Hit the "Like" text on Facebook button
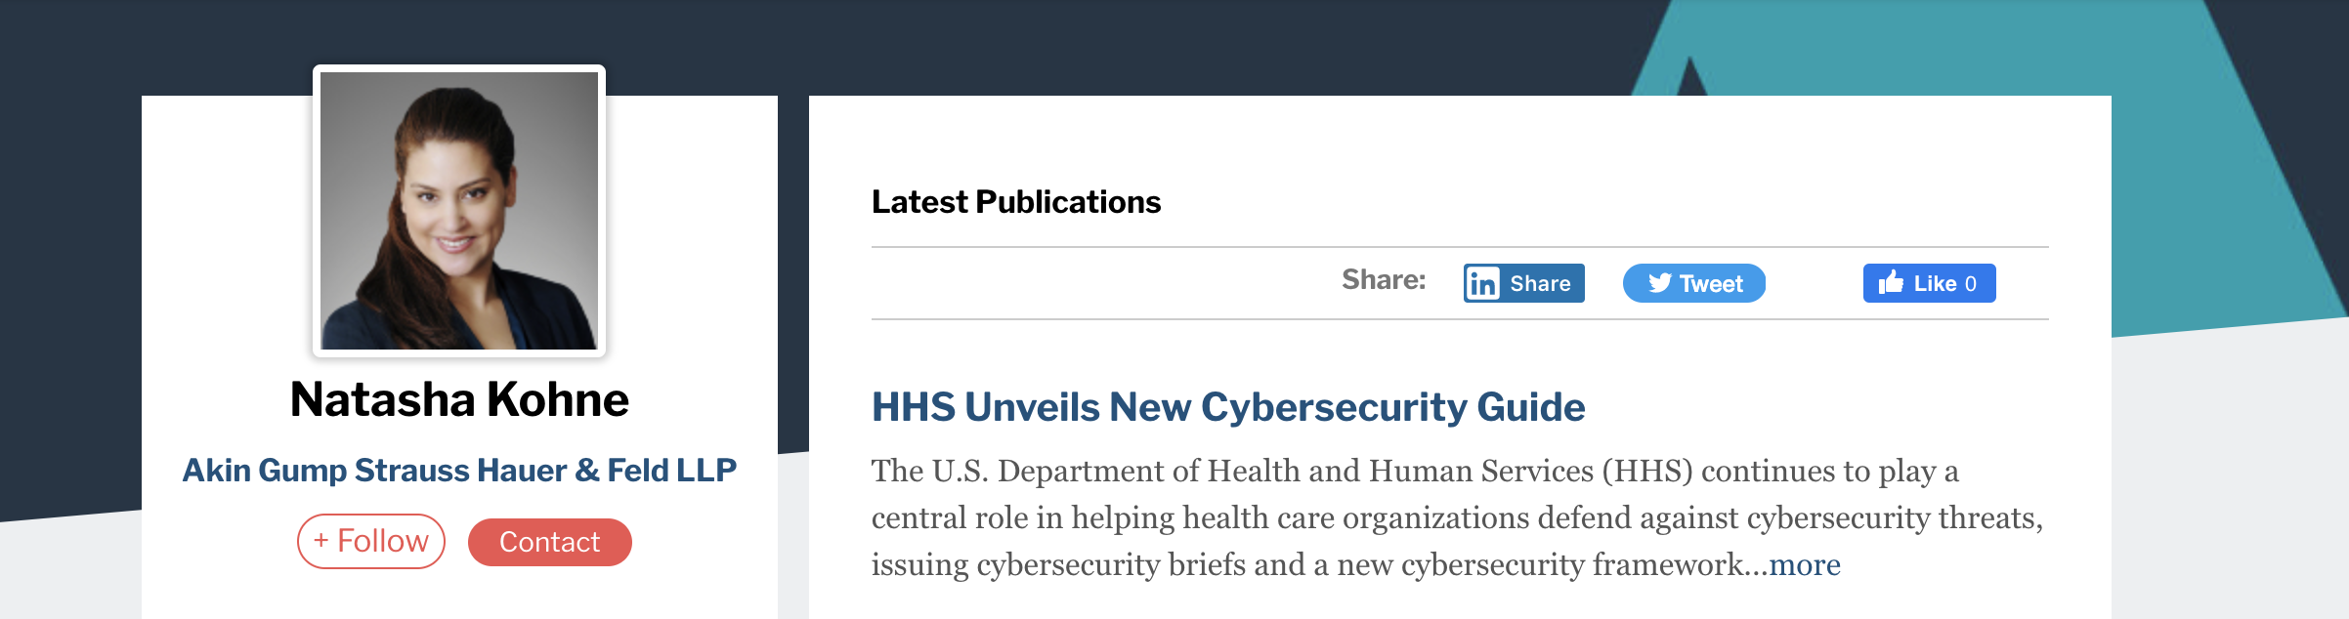This screenshot has height=619, width=2349. pyautogui.click(x=1935, y=283)
